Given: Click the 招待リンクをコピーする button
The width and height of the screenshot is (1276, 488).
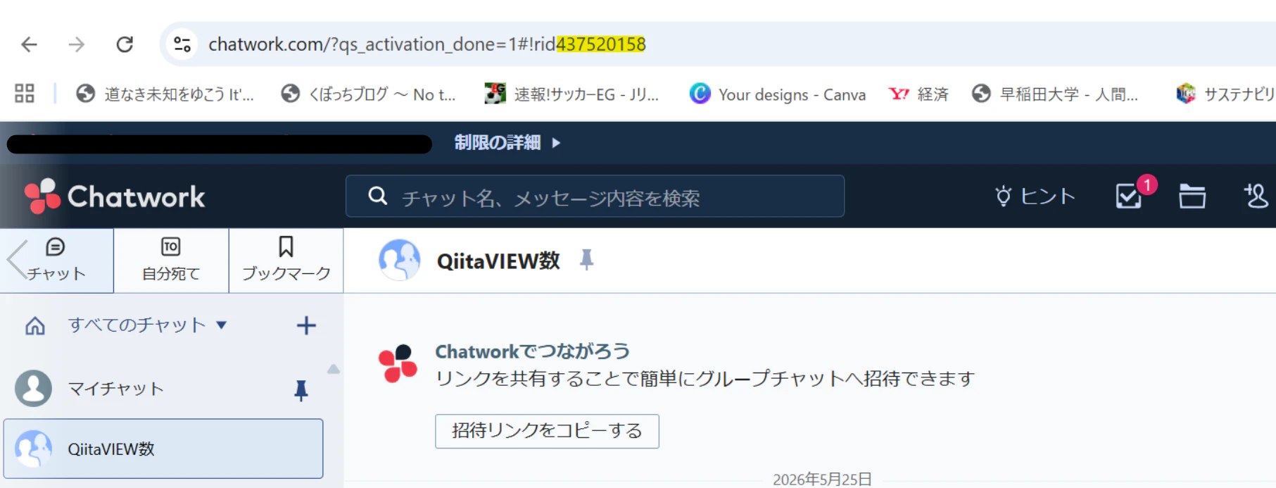Looking at the screenshot, I should [x=547, y=431].
